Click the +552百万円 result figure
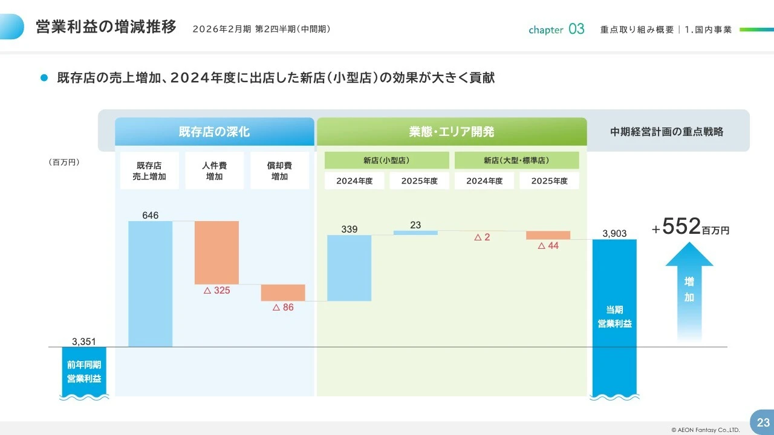This screenshot has width=774, height=435. pyautogui.click(x=689, y=228)
